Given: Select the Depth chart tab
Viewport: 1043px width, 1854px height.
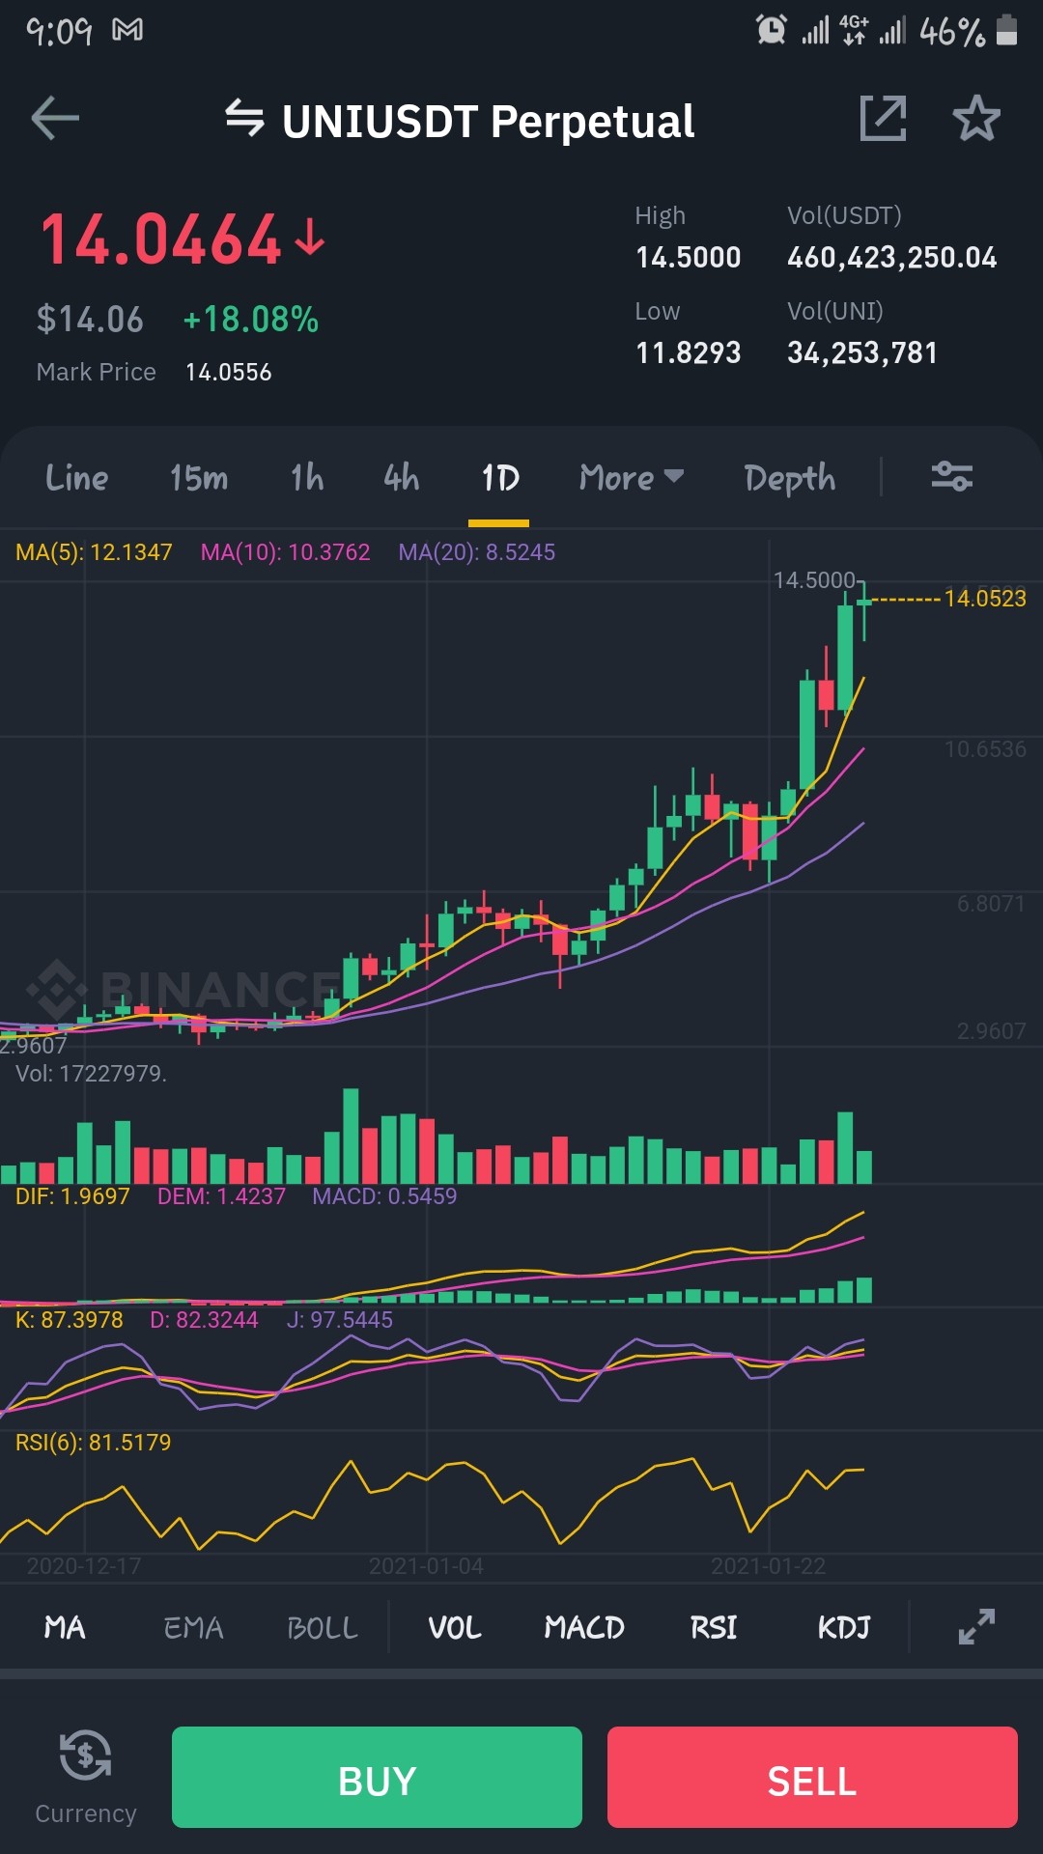Looking at the screenshot, I should tap(789, 478).
